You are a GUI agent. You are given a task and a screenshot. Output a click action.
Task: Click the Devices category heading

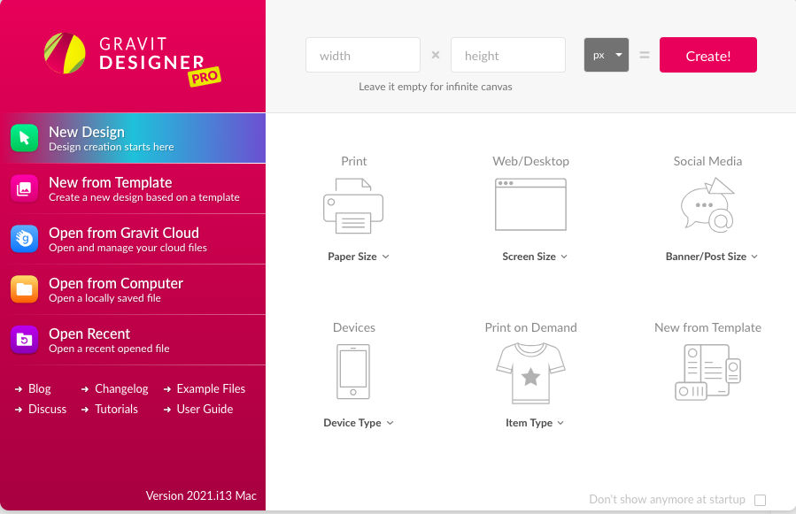[x=354, y=328]
